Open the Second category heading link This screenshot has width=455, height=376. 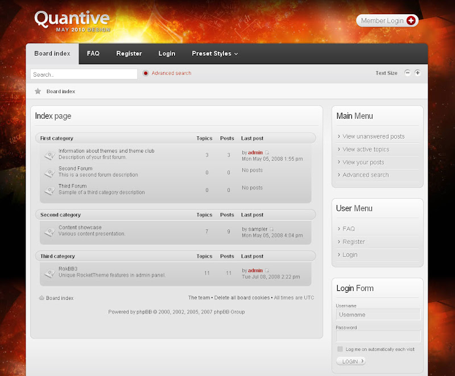pyautogui.click(x=60, y=215)
